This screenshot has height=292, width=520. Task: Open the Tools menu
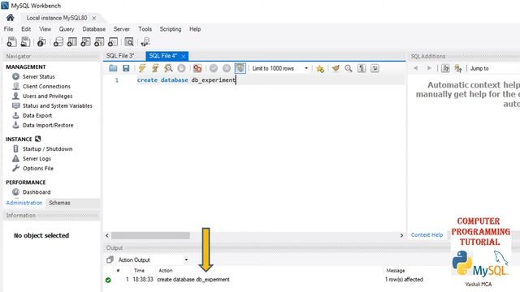[145, 29]
